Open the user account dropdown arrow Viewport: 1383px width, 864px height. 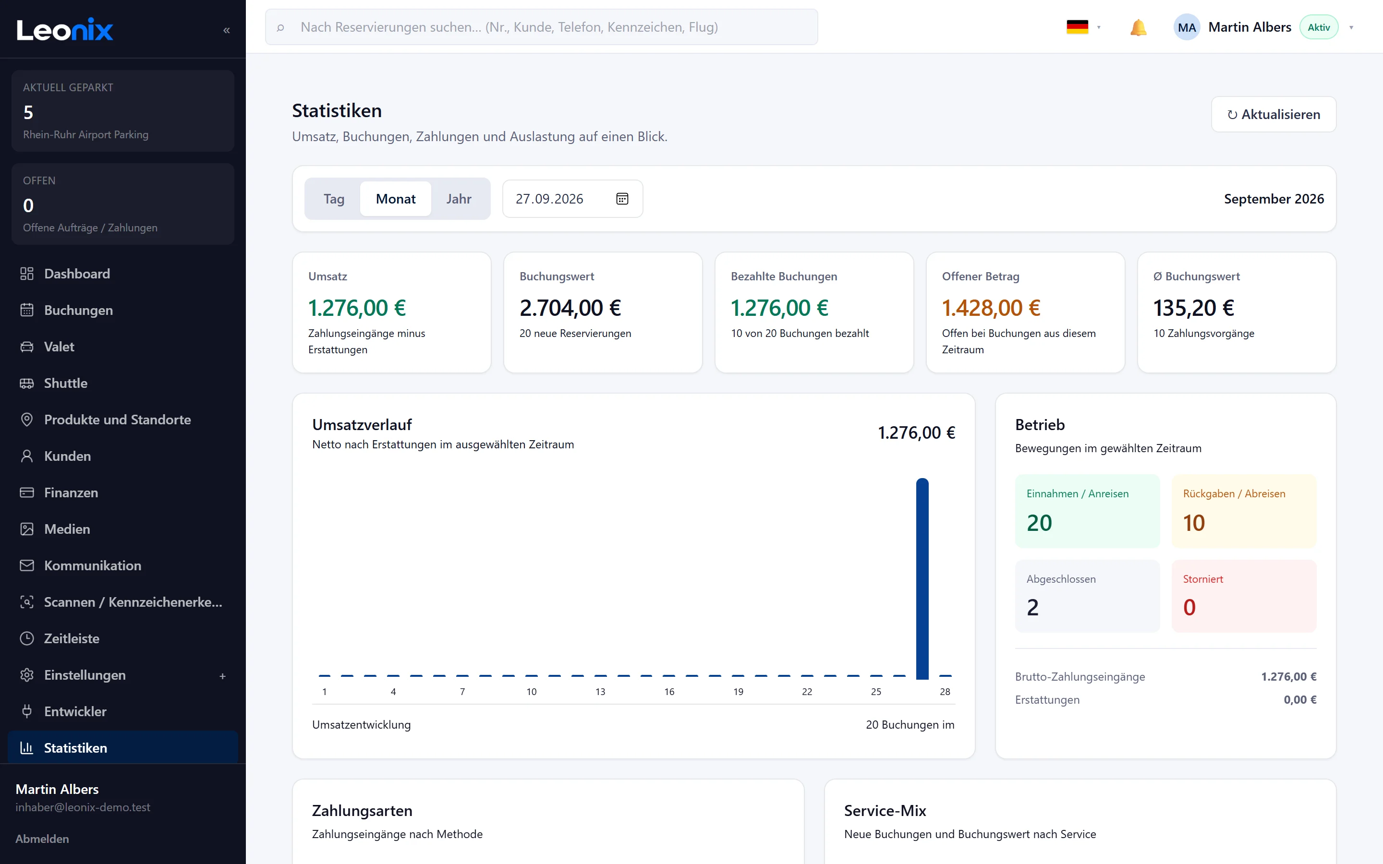click(x=1351, y=27)
